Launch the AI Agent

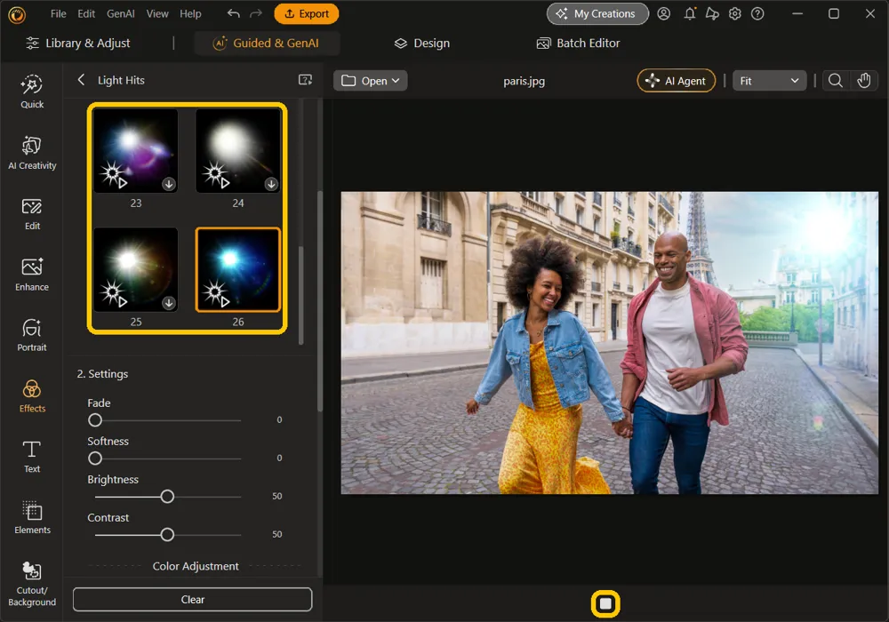(676, 81)
